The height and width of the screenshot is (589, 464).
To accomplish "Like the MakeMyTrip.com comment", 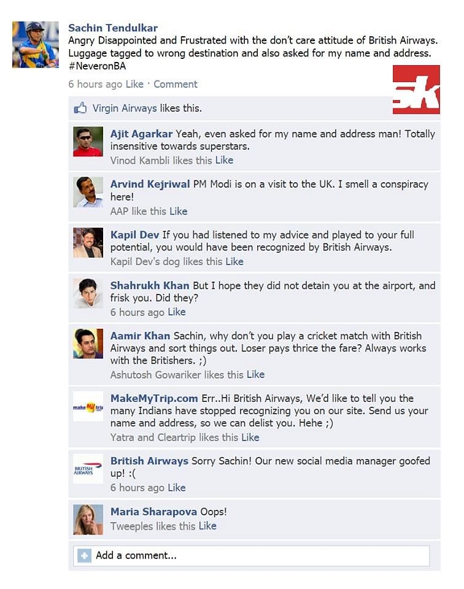I will (250, 437).
